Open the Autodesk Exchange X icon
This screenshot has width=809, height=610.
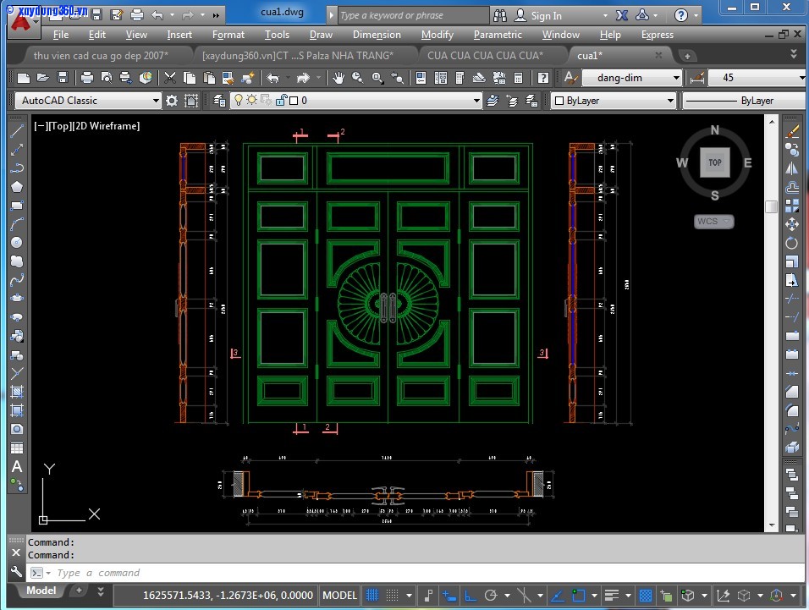[x=622, y=15]
